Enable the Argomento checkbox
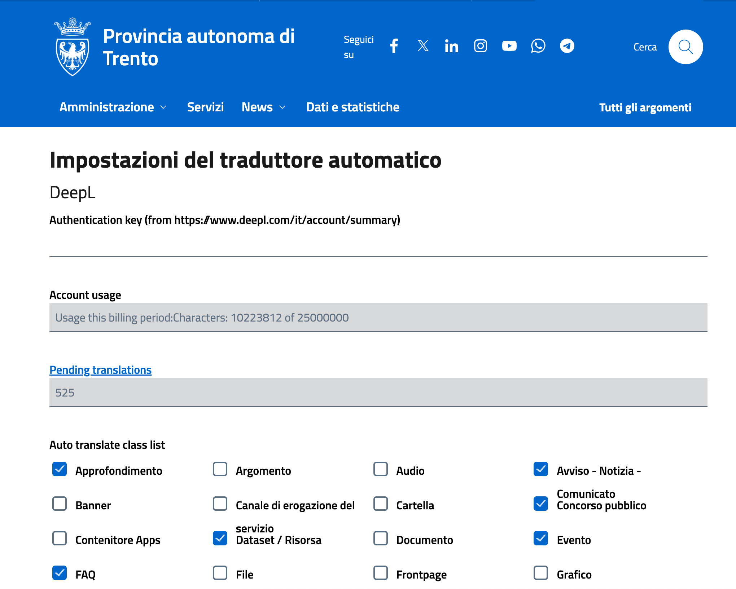The width and height of the screenshot is (736, 589). click(x=220, y=469)
